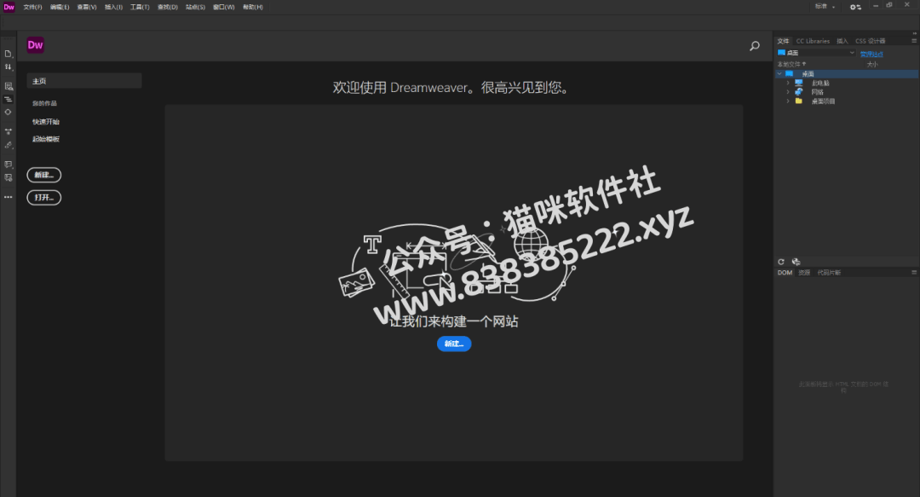This screenshot has width=920, height=497.
Task: Click the Open Documents icon in left toolbar
Action: [9, 54]
